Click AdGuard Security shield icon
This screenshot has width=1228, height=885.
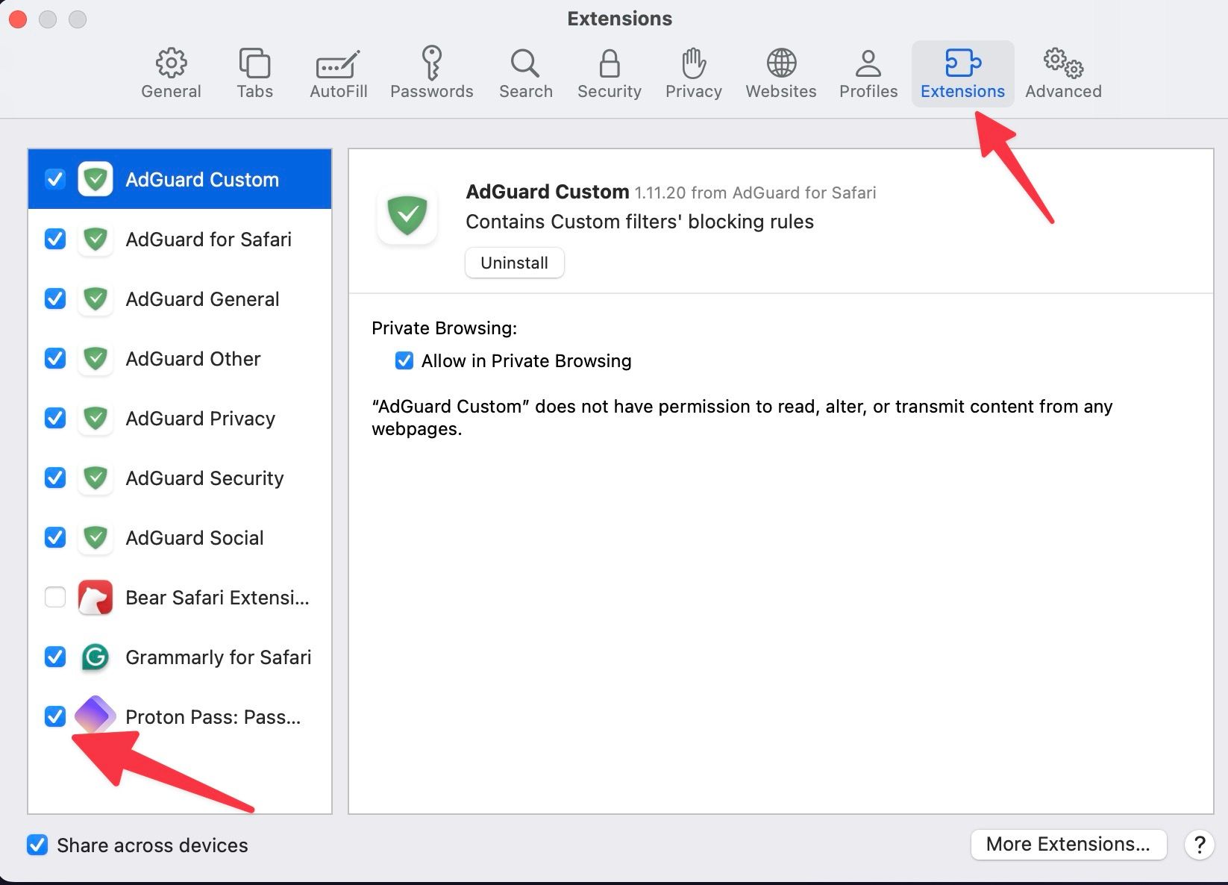click(95, 478)
